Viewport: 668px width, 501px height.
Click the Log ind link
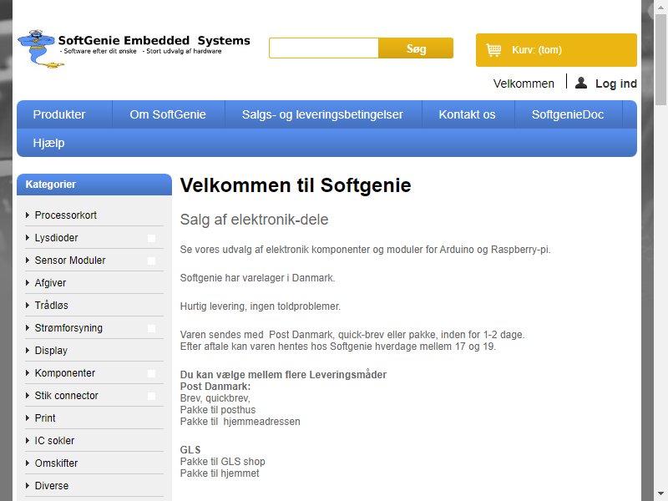(x=616, y=83)
